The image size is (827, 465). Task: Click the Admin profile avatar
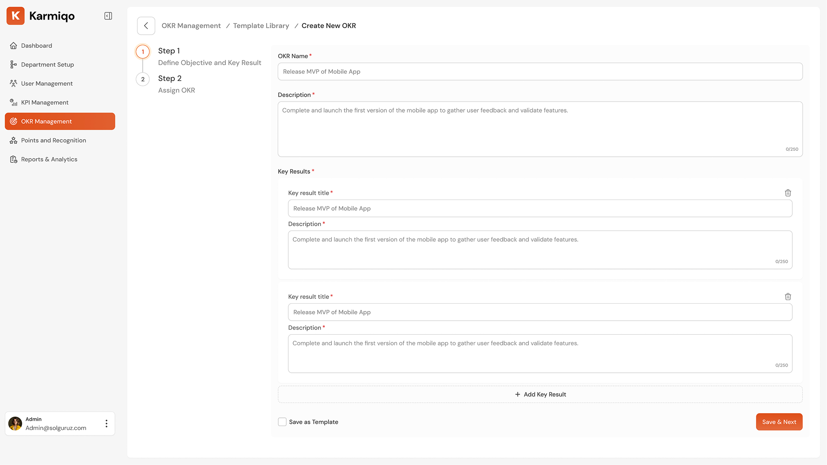[16, 424]
